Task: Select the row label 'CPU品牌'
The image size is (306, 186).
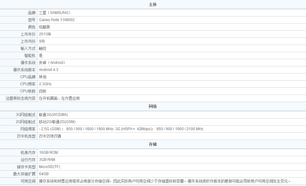Action: pyautogui.click(x=28, y=77)
